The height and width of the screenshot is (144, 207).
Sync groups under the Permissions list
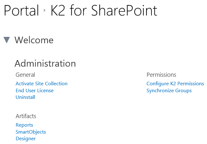click(169, 91)
